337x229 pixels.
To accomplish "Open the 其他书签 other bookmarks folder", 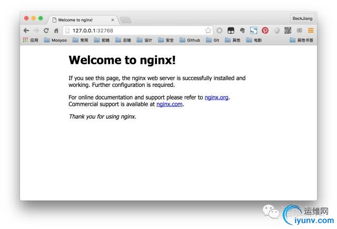I will click(301, 40).
